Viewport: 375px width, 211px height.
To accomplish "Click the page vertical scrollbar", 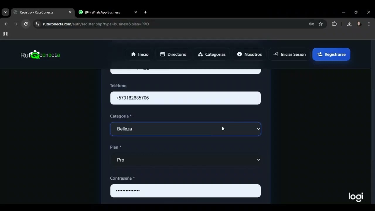I will tap(373, 122).
